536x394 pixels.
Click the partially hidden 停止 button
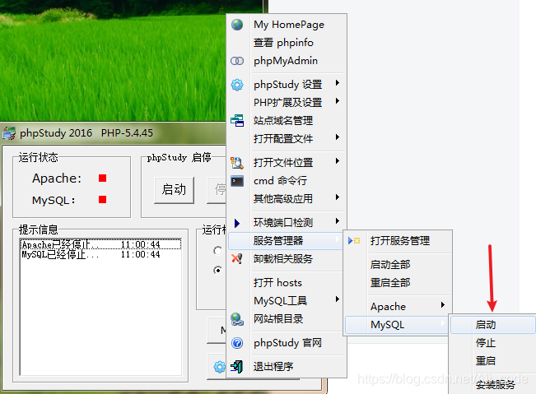point(217,190)
